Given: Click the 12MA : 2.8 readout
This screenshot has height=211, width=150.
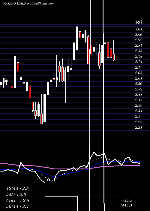Looking at the screenshot, I should pyautogui.click(x=17, y=188).
